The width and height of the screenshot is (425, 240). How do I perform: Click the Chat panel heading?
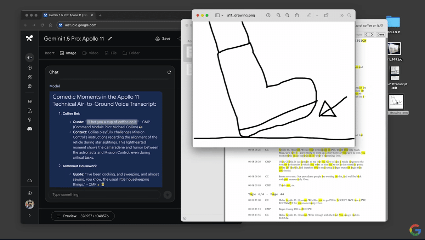(x=54, y=72)
